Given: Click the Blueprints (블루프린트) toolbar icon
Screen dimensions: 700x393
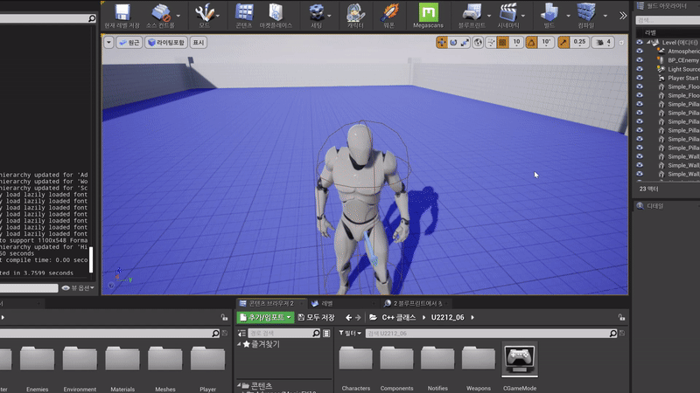Looking at the screenshot, I should (472, 12).
